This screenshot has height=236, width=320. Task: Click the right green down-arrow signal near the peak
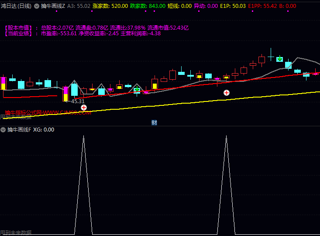279,59
